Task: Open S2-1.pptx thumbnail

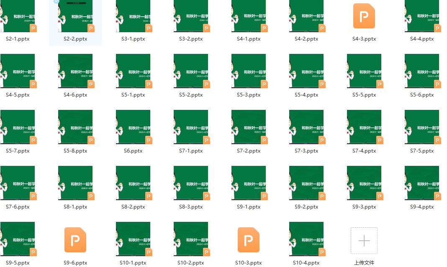Action: coord(18,16)
